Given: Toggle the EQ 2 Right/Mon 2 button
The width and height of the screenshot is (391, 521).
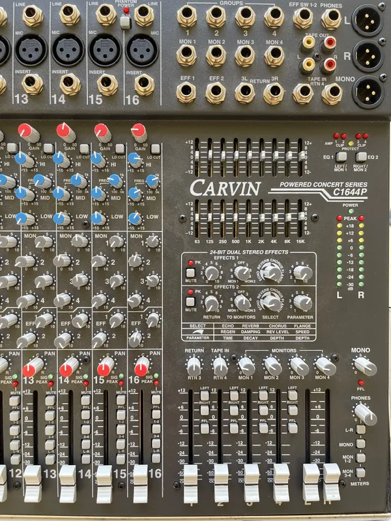Looking at the screenshot, I should pyautogui.click(x=361, y=157).
